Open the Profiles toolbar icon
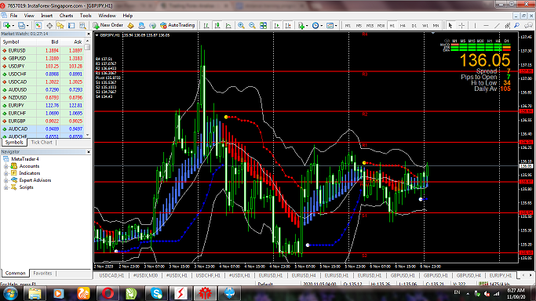This screenshot has width=536, height=301. (21, 25)
